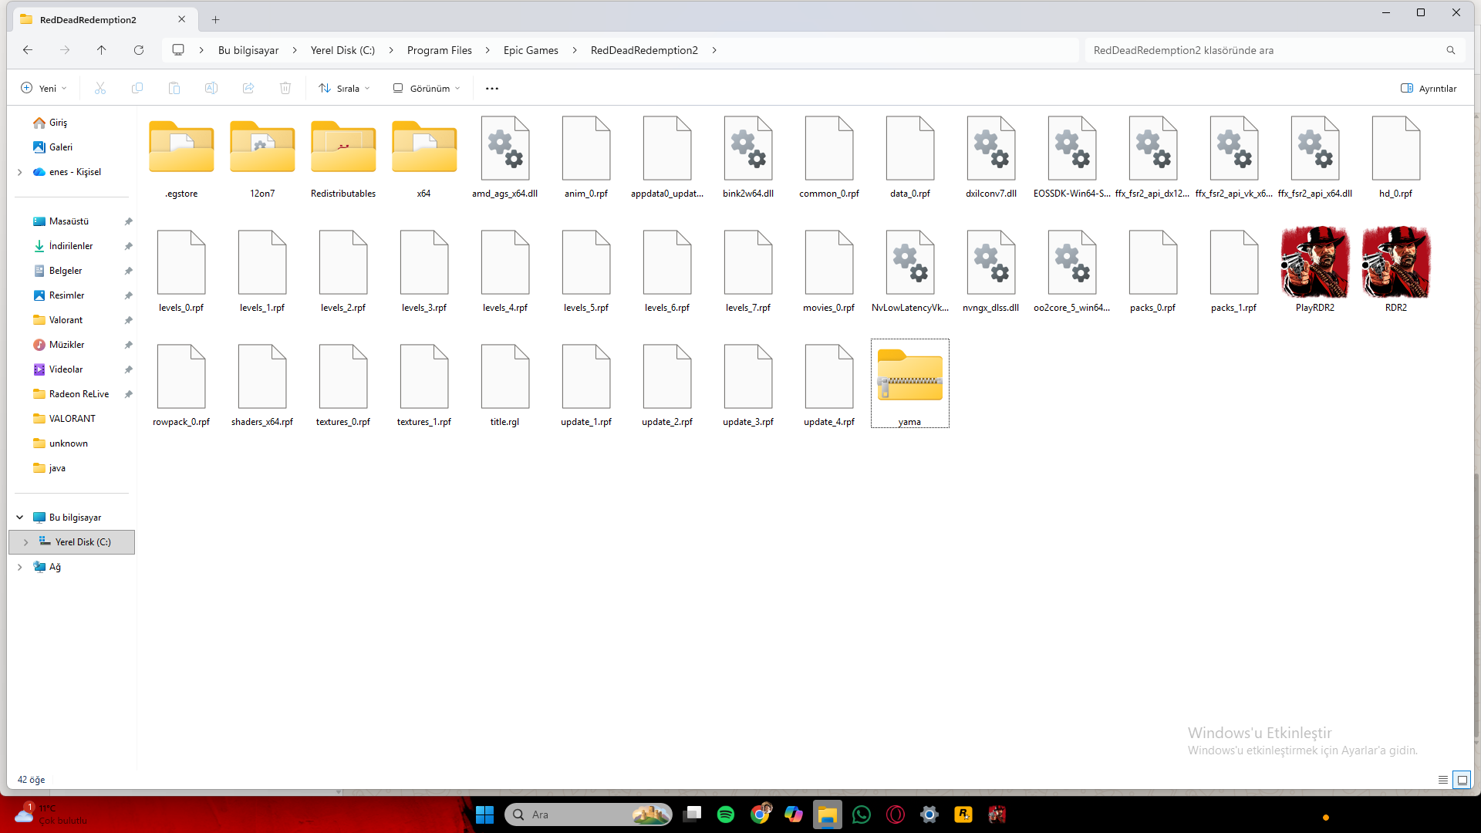Expand the Yerel Disk (C:) tree node
The image size is (1481, 833).
25,542
